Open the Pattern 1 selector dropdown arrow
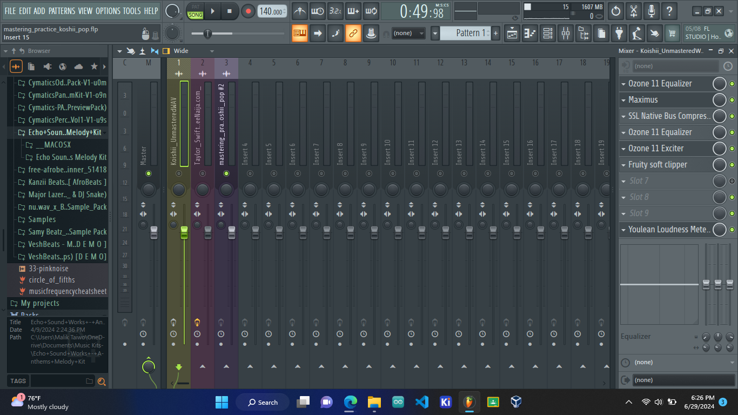The height and width of the screenshot is (415, 738). [x=435, y=34]
